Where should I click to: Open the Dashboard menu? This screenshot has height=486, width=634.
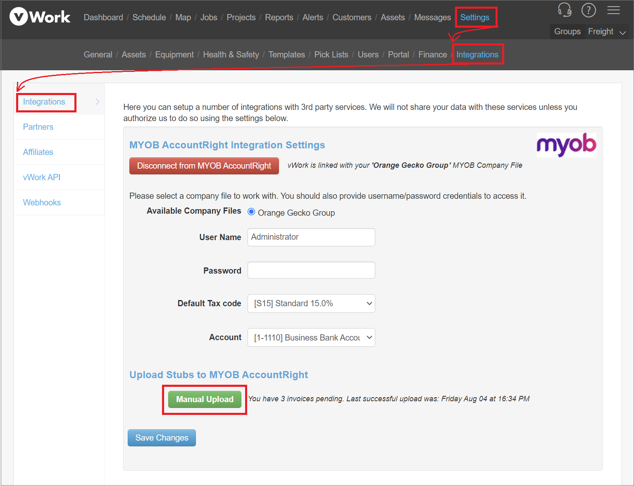point(103,17)
